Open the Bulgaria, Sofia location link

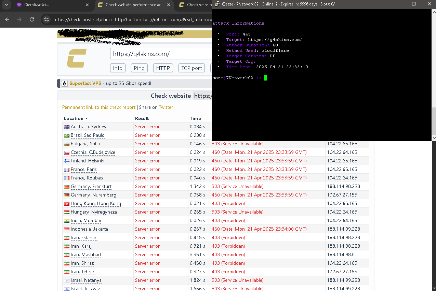85,144
